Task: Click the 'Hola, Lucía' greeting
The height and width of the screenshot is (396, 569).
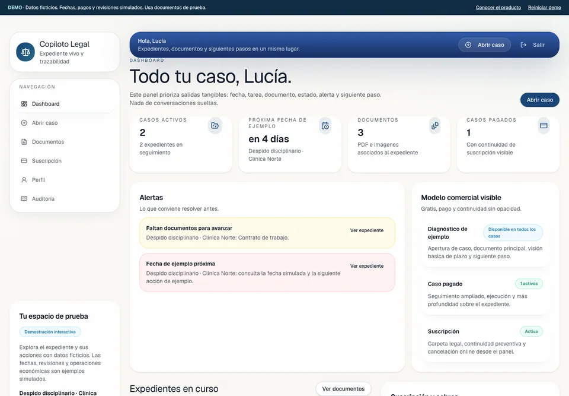Action: pos(152,41)
